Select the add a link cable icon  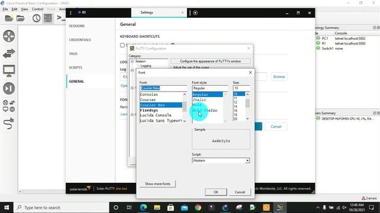[9, 124]
